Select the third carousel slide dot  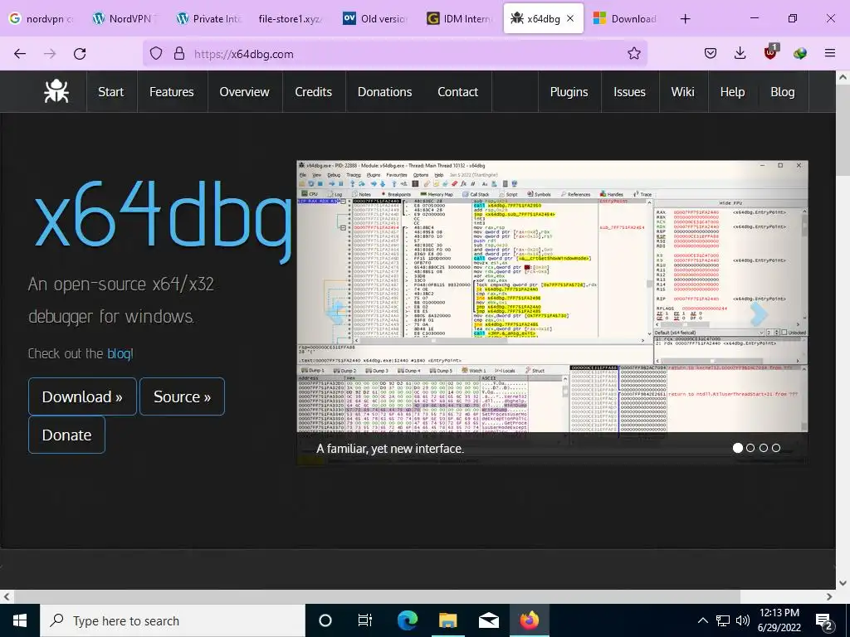pyautogui.click(x=764, y=448)
